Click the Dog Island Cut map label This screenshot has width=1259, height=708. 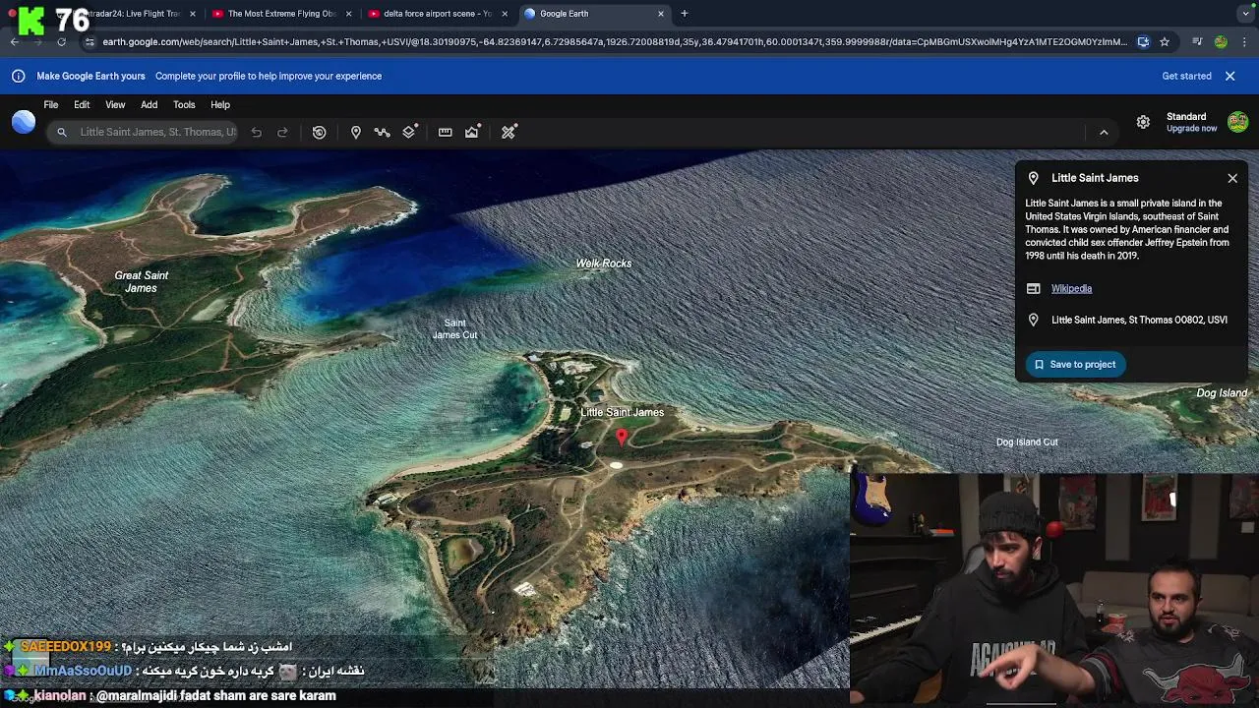[1027, 442]
